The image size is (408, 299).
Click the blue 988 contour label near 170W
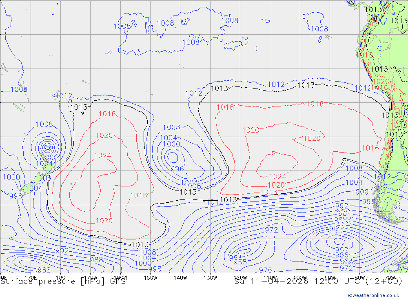point(97,260)
